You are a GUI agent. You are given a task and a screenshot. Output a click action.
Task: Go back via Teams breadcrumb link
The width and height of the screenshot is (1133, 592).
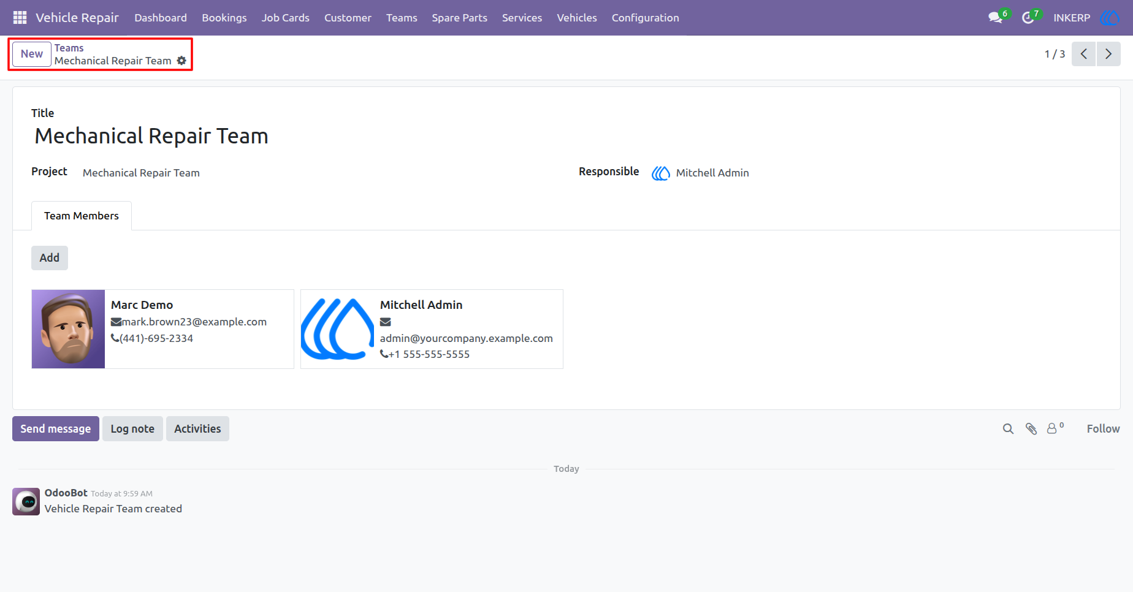click(x=69, y=48)
